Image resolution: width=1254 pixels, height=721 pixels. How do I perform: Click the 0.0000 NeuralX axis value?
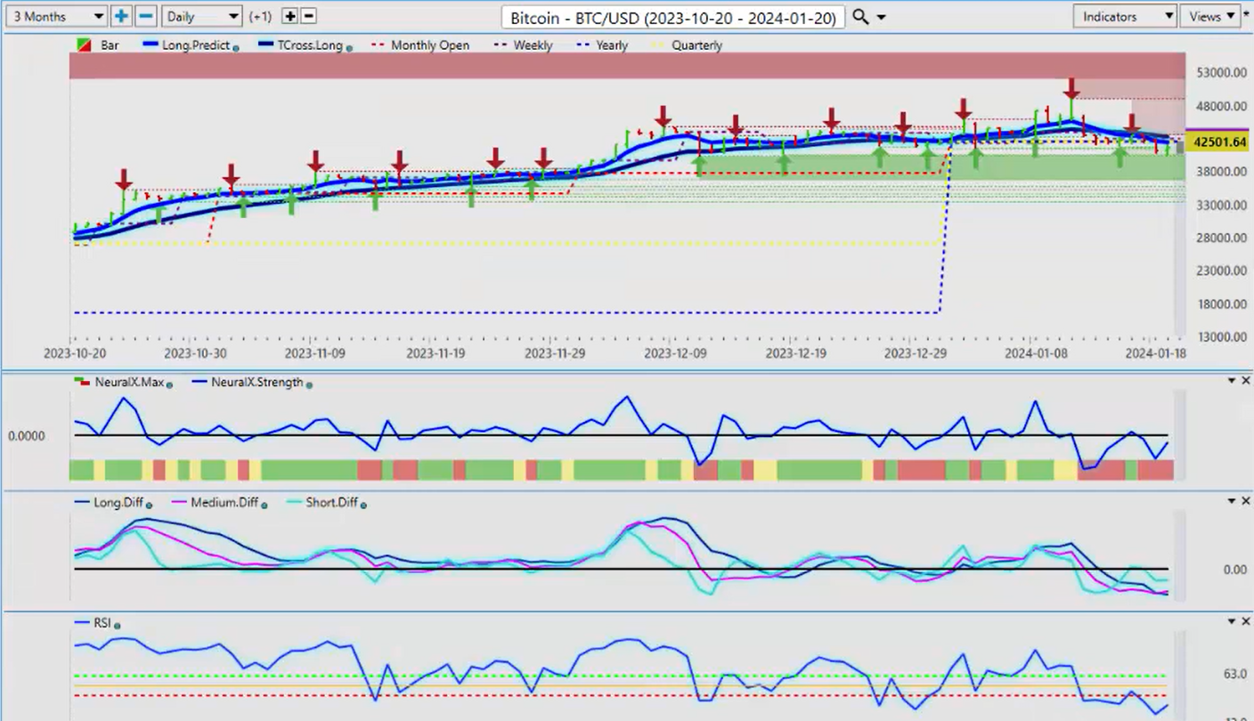click(27, 436)
